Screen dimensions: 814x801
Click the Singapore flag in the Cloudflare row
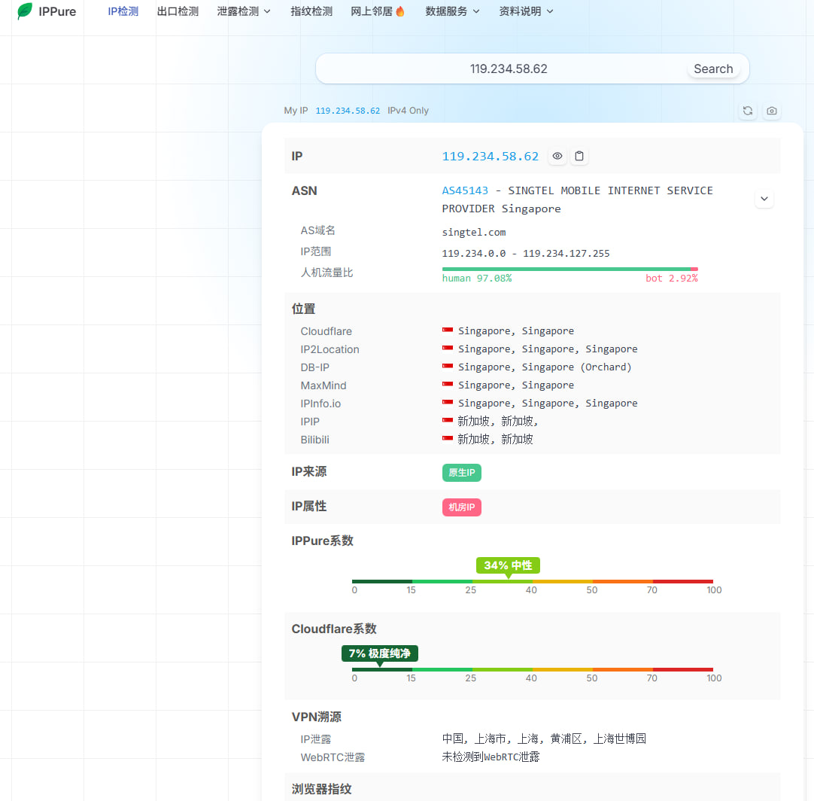448,331
